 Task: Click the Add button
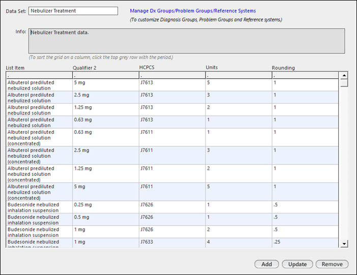(266, 264)
